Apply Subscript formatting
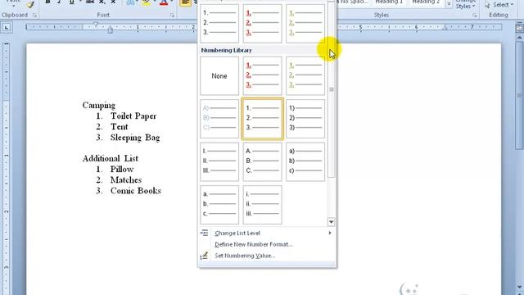 (102, 2)
